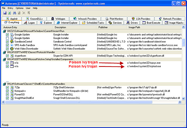Open the User menu
The height and width of the screenshot is (128, 187).
(28, 8)
